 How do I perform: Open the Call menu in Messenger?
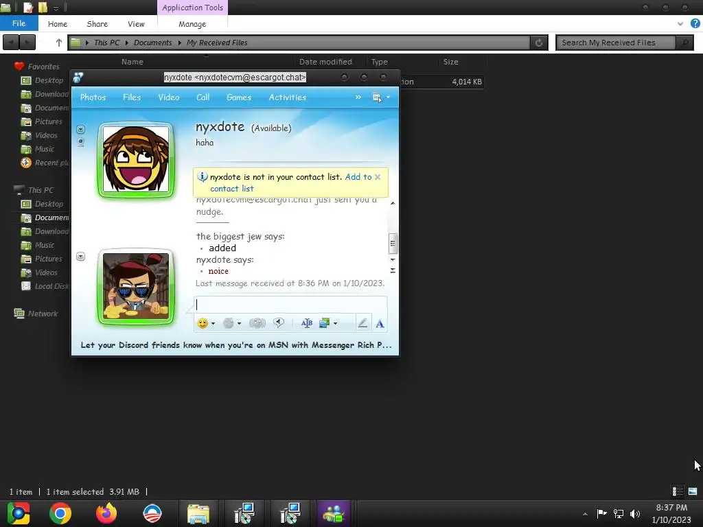tap(203, 97)
